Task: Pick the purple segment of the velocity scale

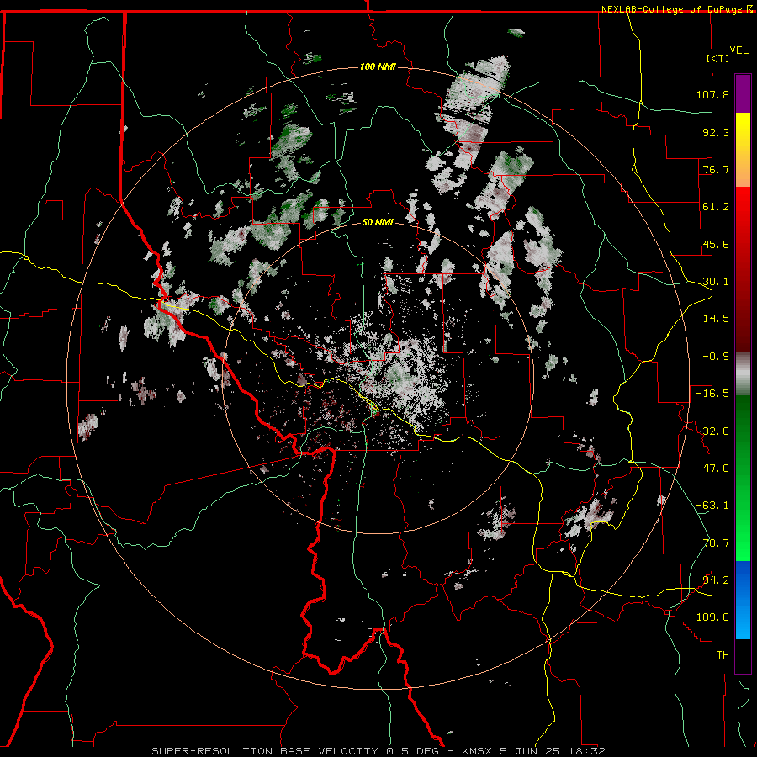Action: point(743,93)
